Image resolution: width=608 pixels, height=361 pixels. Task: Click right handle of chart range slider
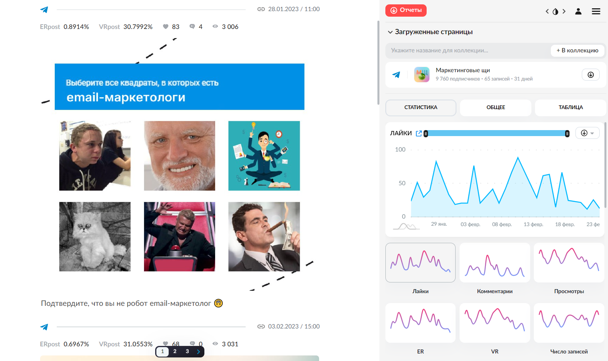(567, 134)
